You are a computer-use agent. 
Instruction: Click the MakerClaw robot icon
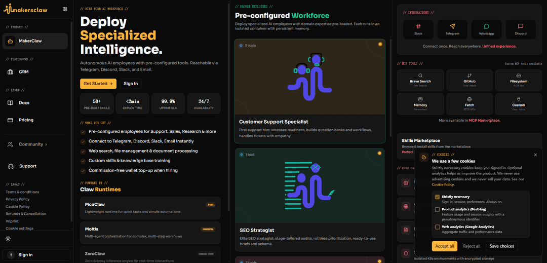click(x=10, y=41)
